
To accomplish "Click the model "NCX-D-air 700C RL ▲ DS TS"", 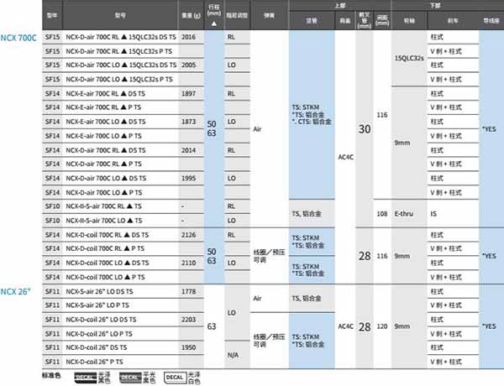I will [106, 150].
